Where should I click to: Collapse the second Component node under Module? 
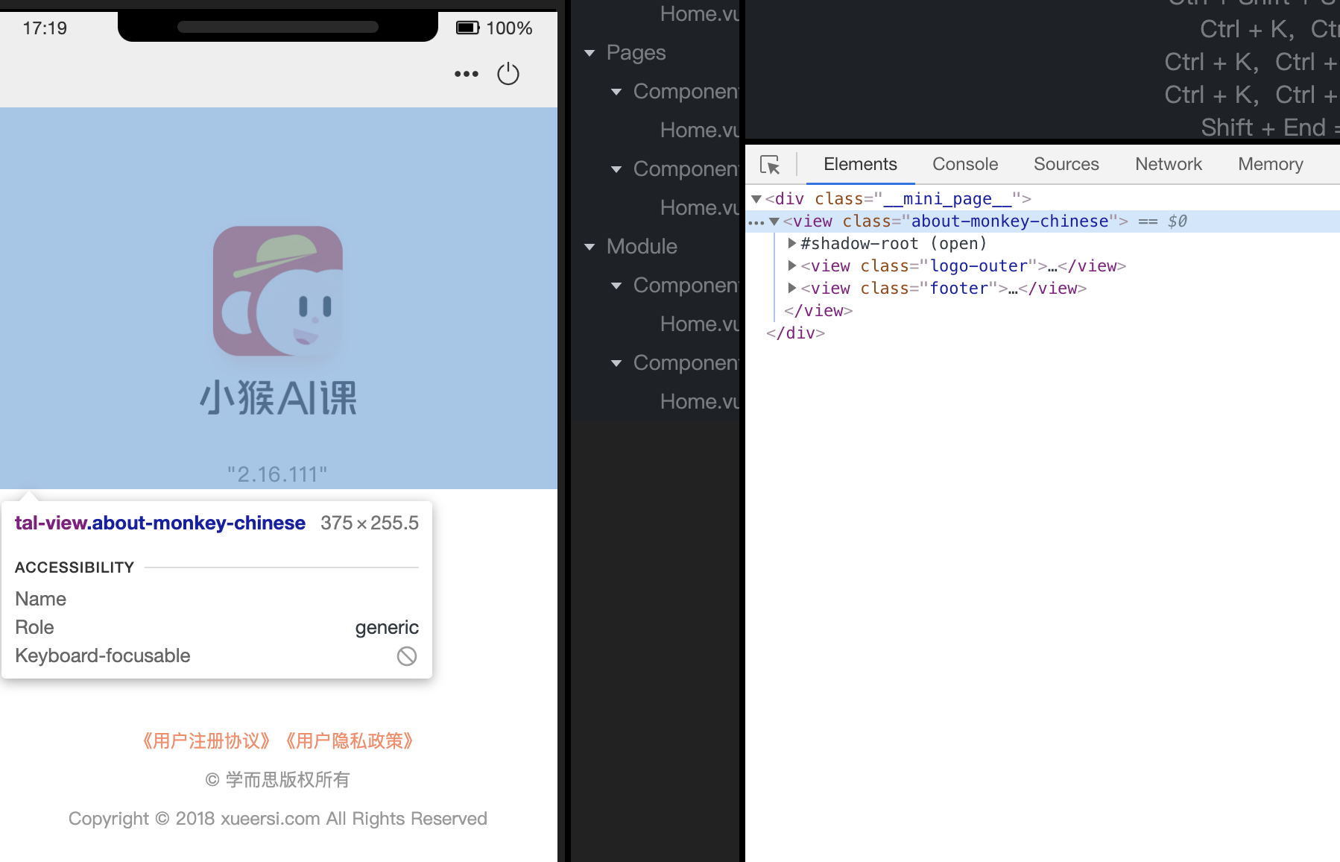[x=616, y=363]
